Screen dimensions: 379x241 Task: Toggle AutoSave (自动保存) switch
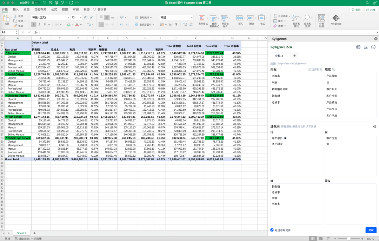coord(35,3)
